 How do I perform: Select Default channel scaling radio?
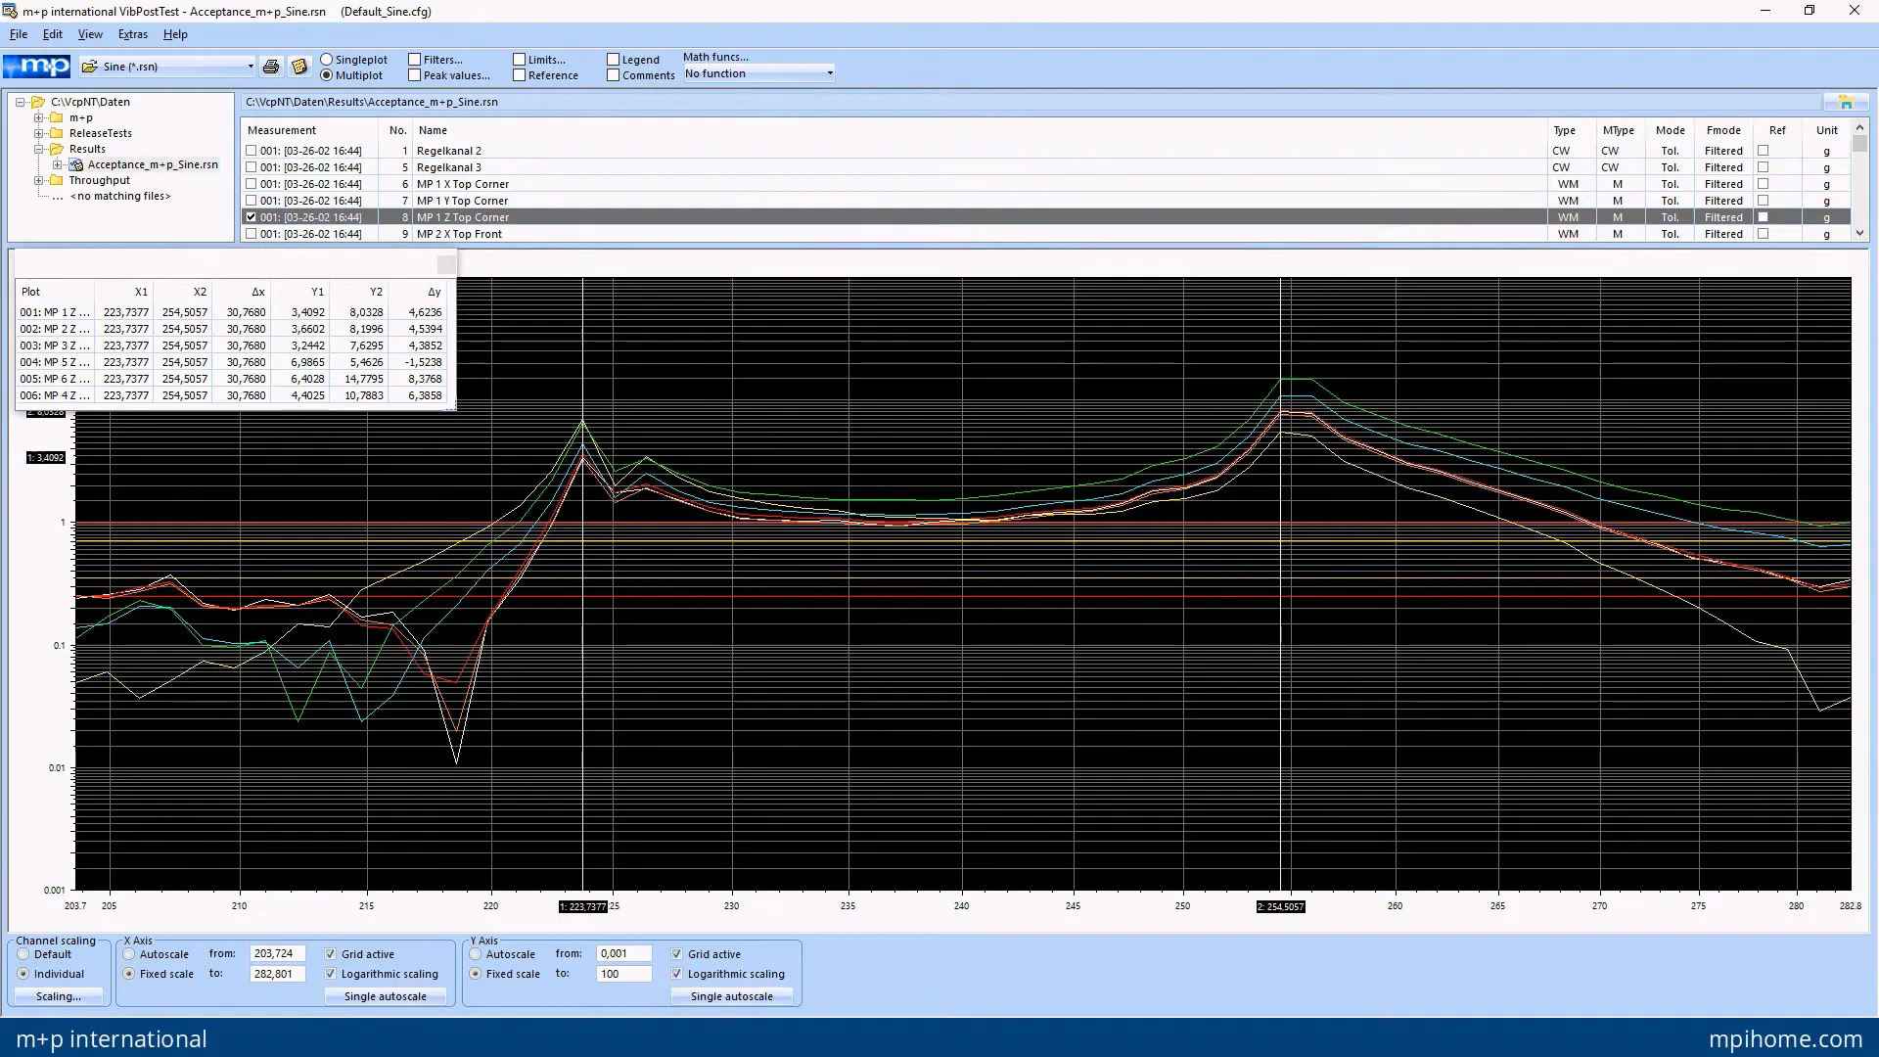[23, 954]
